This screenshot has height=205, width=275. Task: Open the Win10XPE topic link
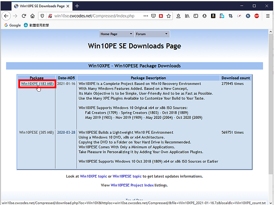[x=93, y=177]
